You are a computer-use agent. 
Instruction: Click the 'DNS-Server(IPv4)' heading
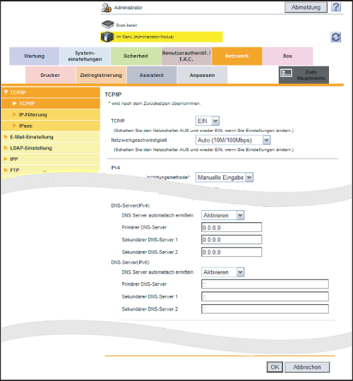coord(130,205)
